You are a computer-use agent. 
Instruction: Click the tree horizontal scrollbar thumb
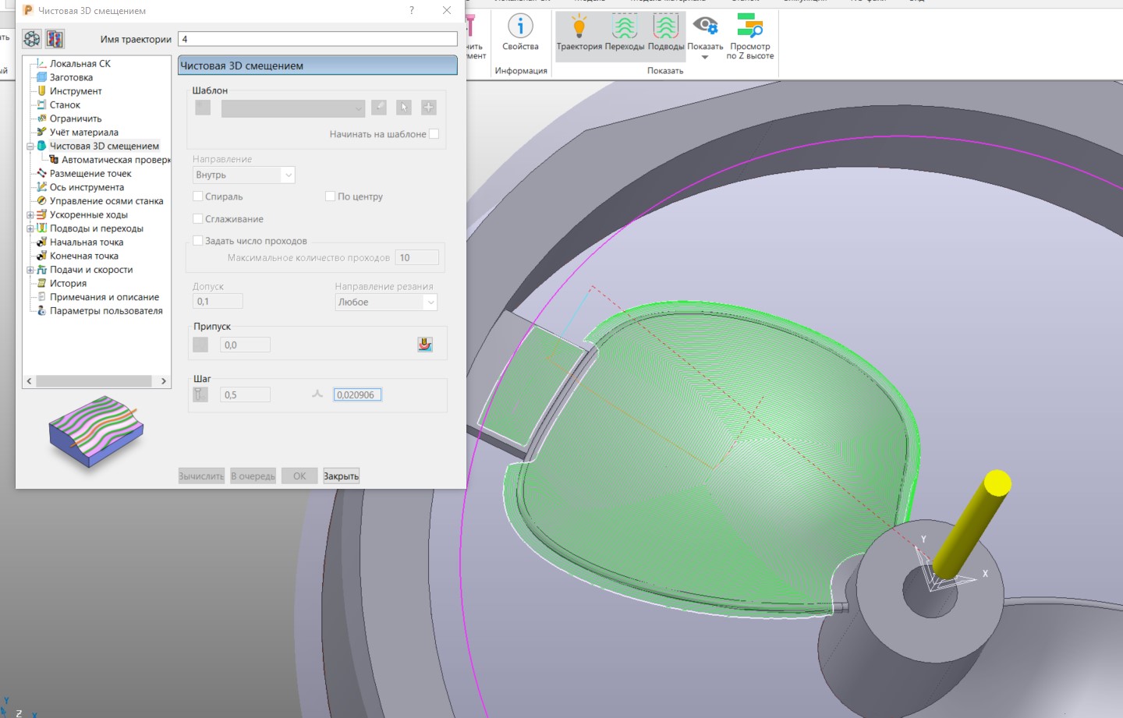(94, 381)
